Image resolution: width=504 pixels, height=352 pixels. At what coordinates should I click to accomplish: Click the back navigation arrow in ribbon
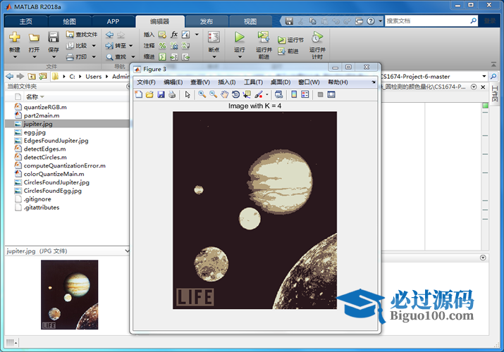pos(109,34)
